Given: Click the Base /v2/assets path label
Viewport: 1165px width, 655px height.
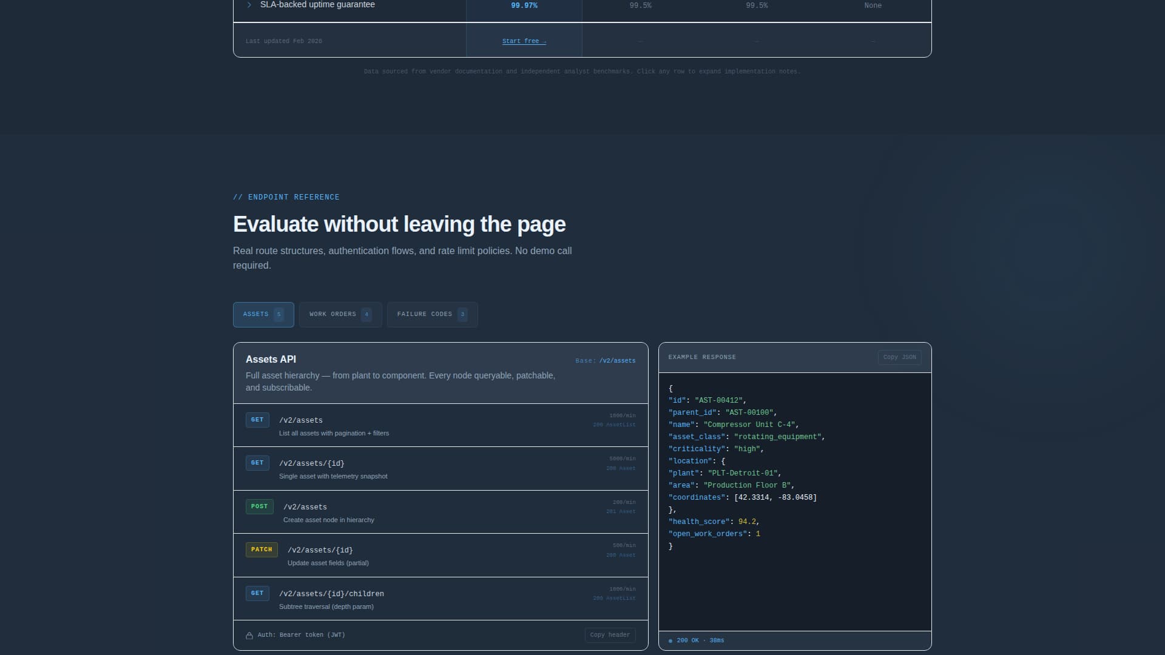Looking at the screenshot, I should 605,361.
